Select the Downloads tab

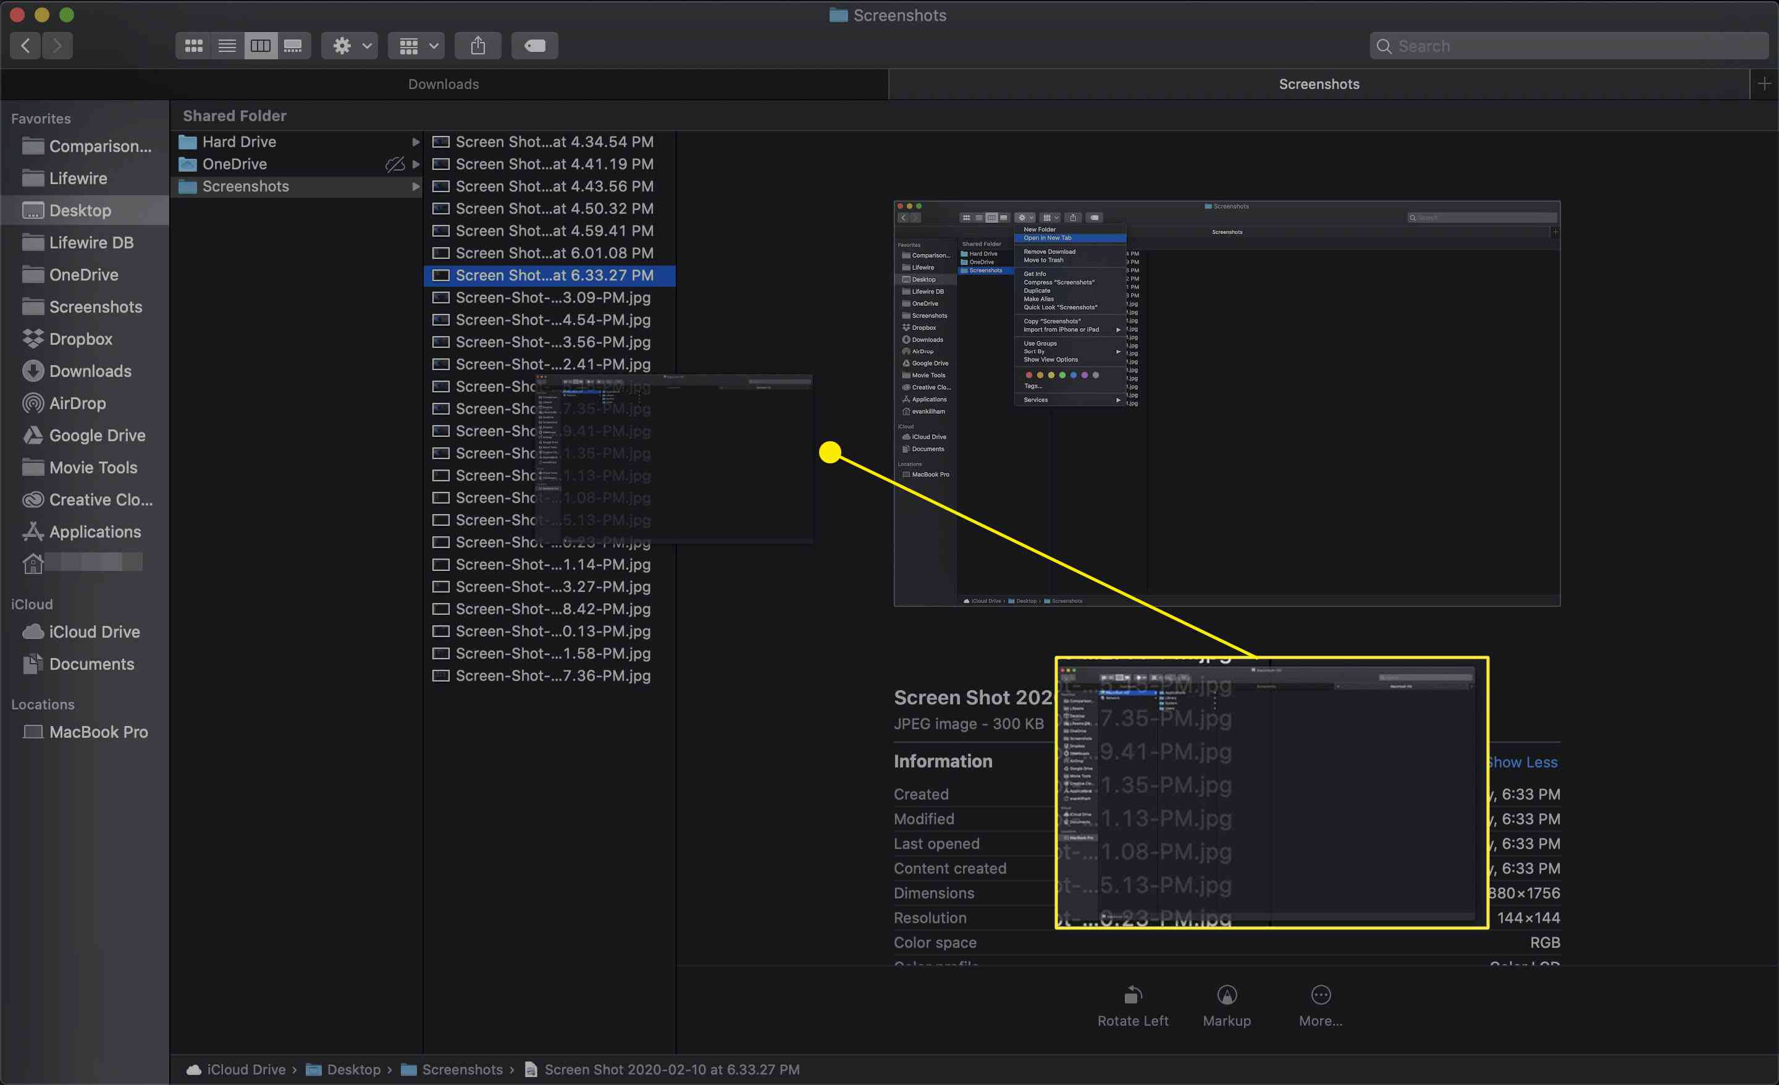coord(442,84)
